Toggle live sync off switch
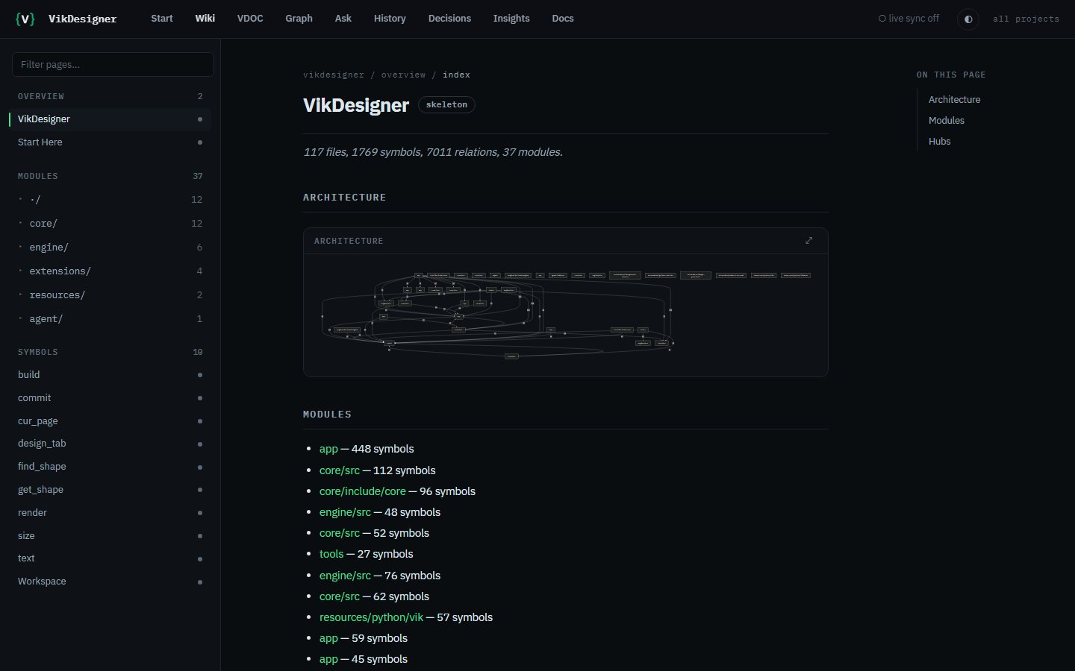Screen dimensions: 1075x671 click(909, 19)
